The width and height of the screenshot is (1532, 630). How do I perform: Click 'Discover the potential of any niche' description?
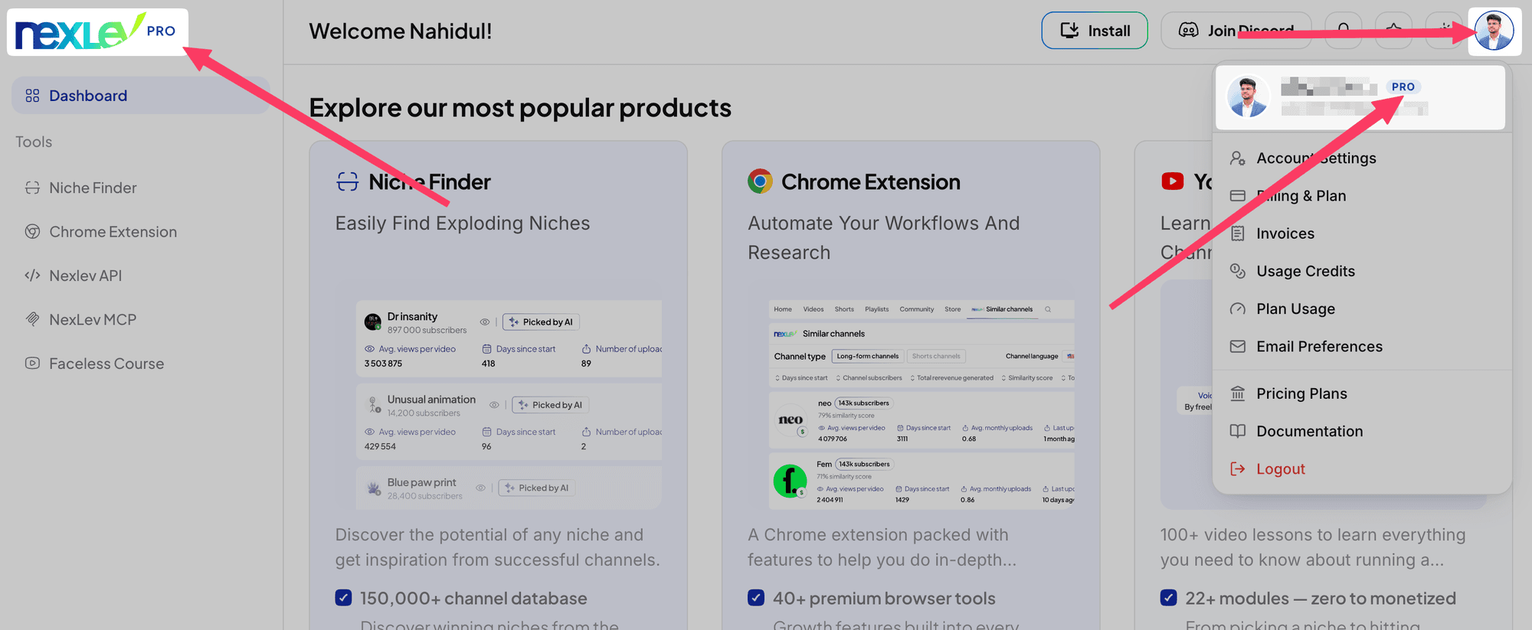(497, 547)
